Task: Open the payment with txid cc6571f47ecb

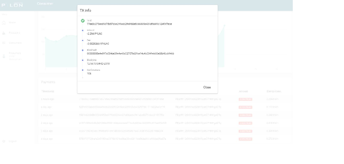Action: (121, 131)
